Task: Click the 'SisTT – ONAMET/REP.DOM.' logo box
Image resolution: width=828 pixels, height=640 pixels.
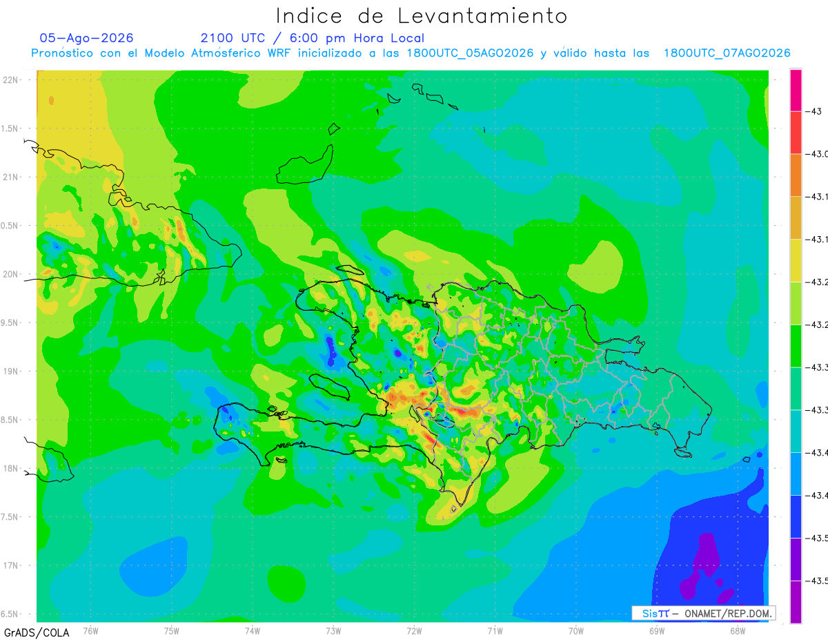Action: pyautogui.click(x=704, y=613)
